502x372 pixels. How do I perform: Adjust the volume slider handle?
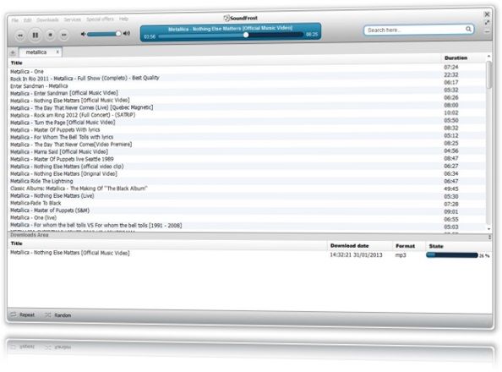click(x=118, y=33)
